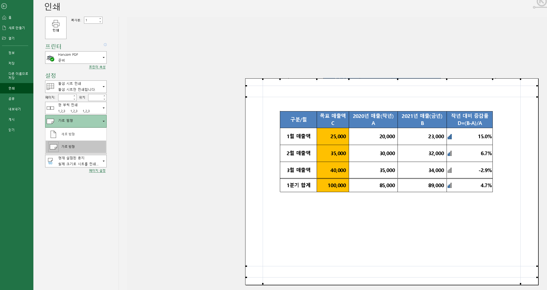
Task: Click the Open (열기) folder icon
Action: click(4, 38)
